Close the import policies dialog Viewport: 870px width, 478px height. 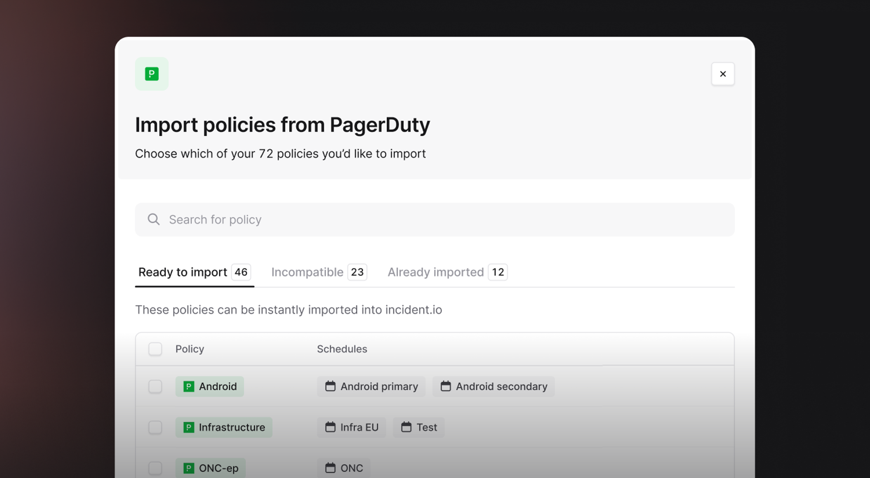pos(723,74)
